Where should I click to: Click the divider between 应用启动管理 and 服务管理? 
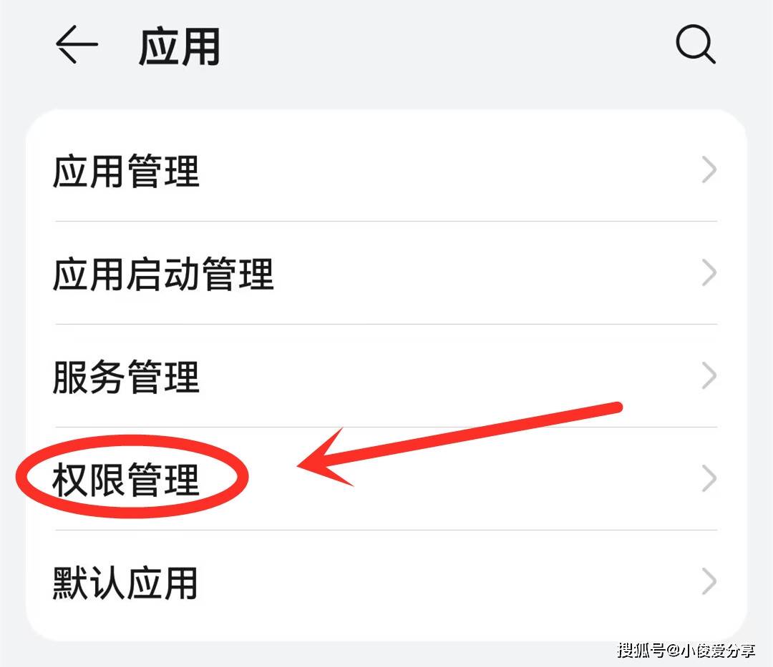point(386,325)
